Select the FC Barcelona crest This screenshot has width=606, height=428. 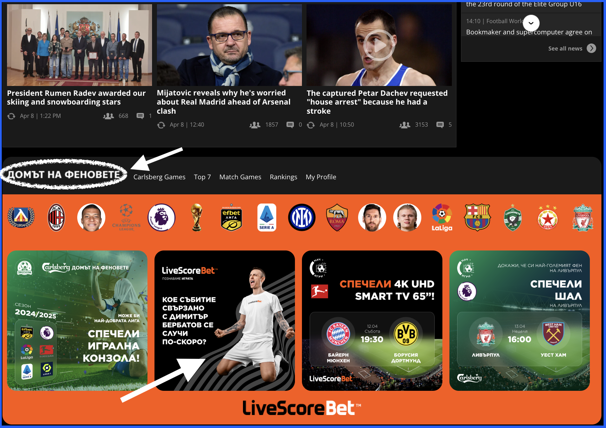[477, 218]
